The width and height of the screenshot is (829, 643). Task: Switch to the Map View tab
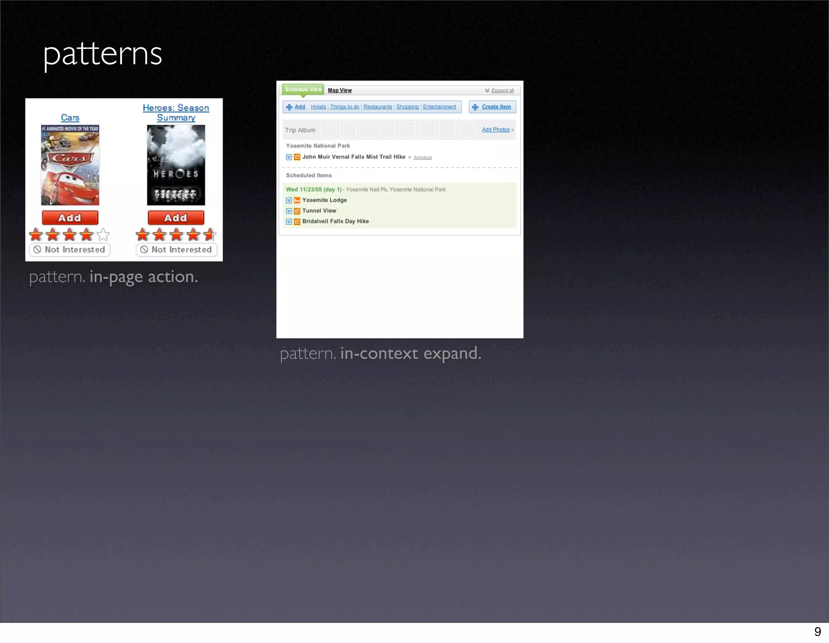coord(340,90)
